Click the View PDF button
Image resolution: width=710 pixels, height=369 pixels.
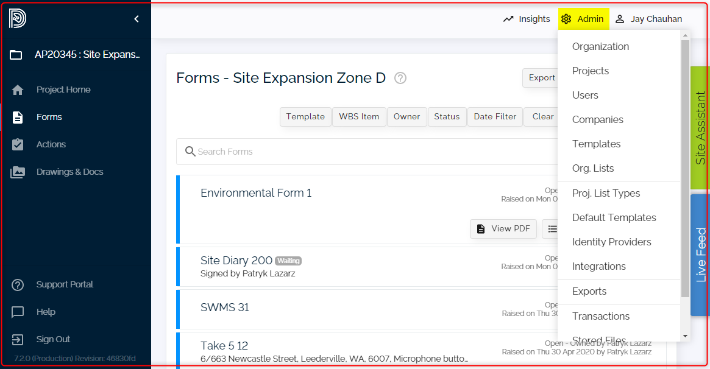[x=503, y=229]
